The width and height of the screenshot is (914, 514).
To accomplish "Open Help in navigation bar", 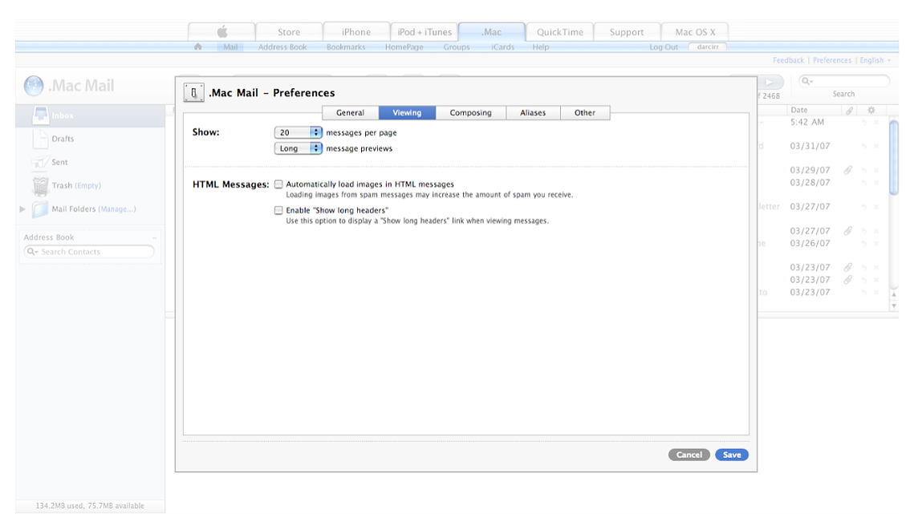I will (x=540, y=47).
